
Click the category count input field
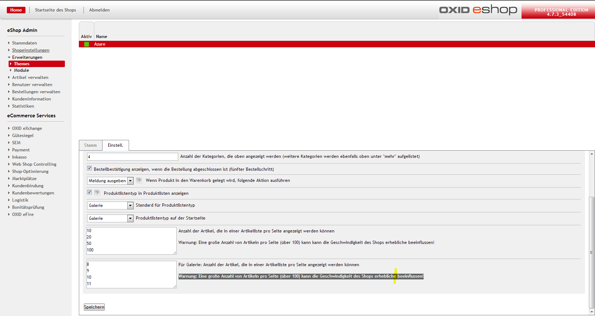click(x=132, y=157)
